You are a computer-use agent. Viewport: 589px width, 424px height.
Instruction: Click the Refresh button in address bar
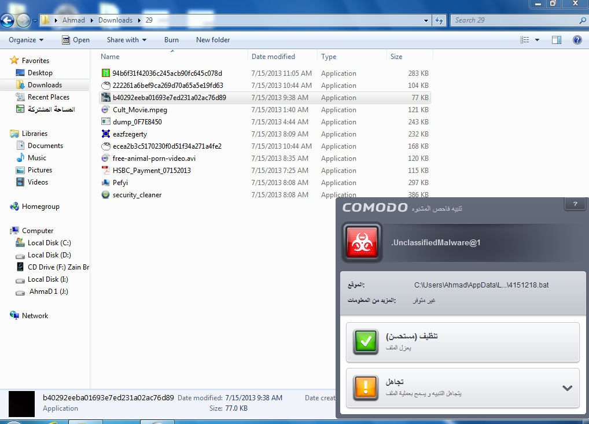439,20
